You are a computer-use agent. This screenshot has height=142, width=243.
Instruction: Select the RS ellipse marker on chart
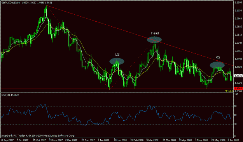pos(217,65)
